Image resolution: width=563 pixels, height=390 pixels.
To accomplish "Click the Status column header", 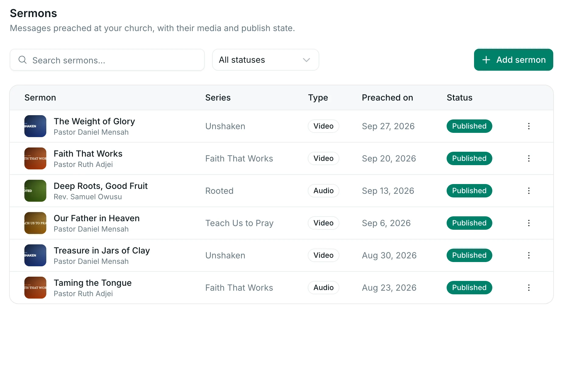I will 459,97.
